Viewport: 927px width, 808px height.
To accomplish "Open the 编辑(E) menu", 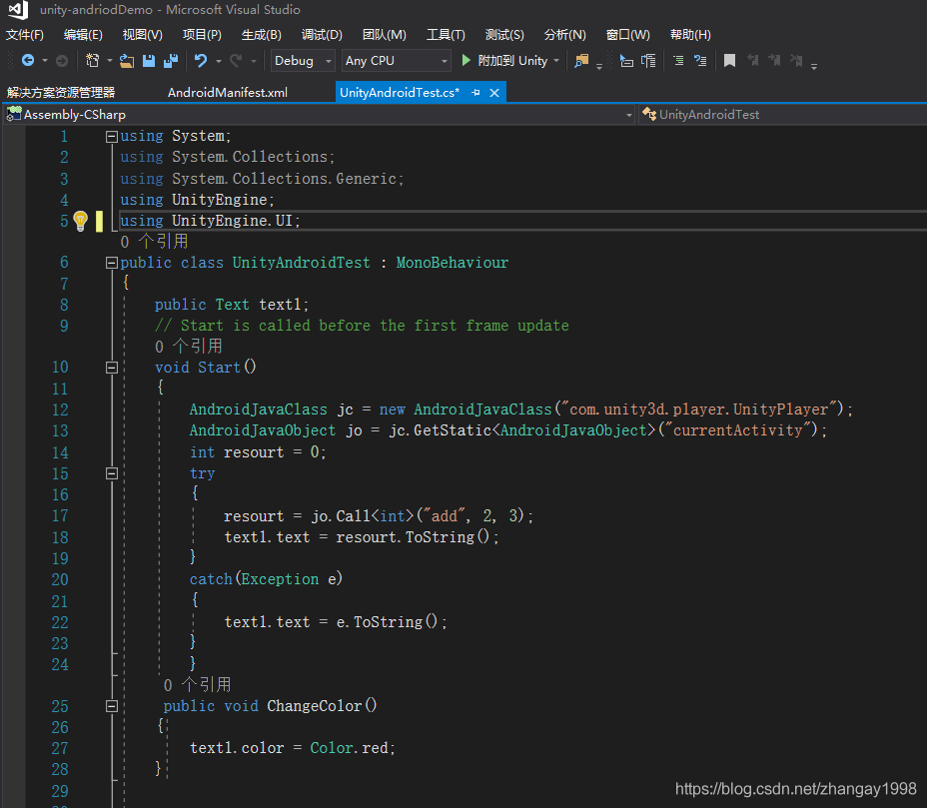I will pyautogui.click(x=83, y=35).
